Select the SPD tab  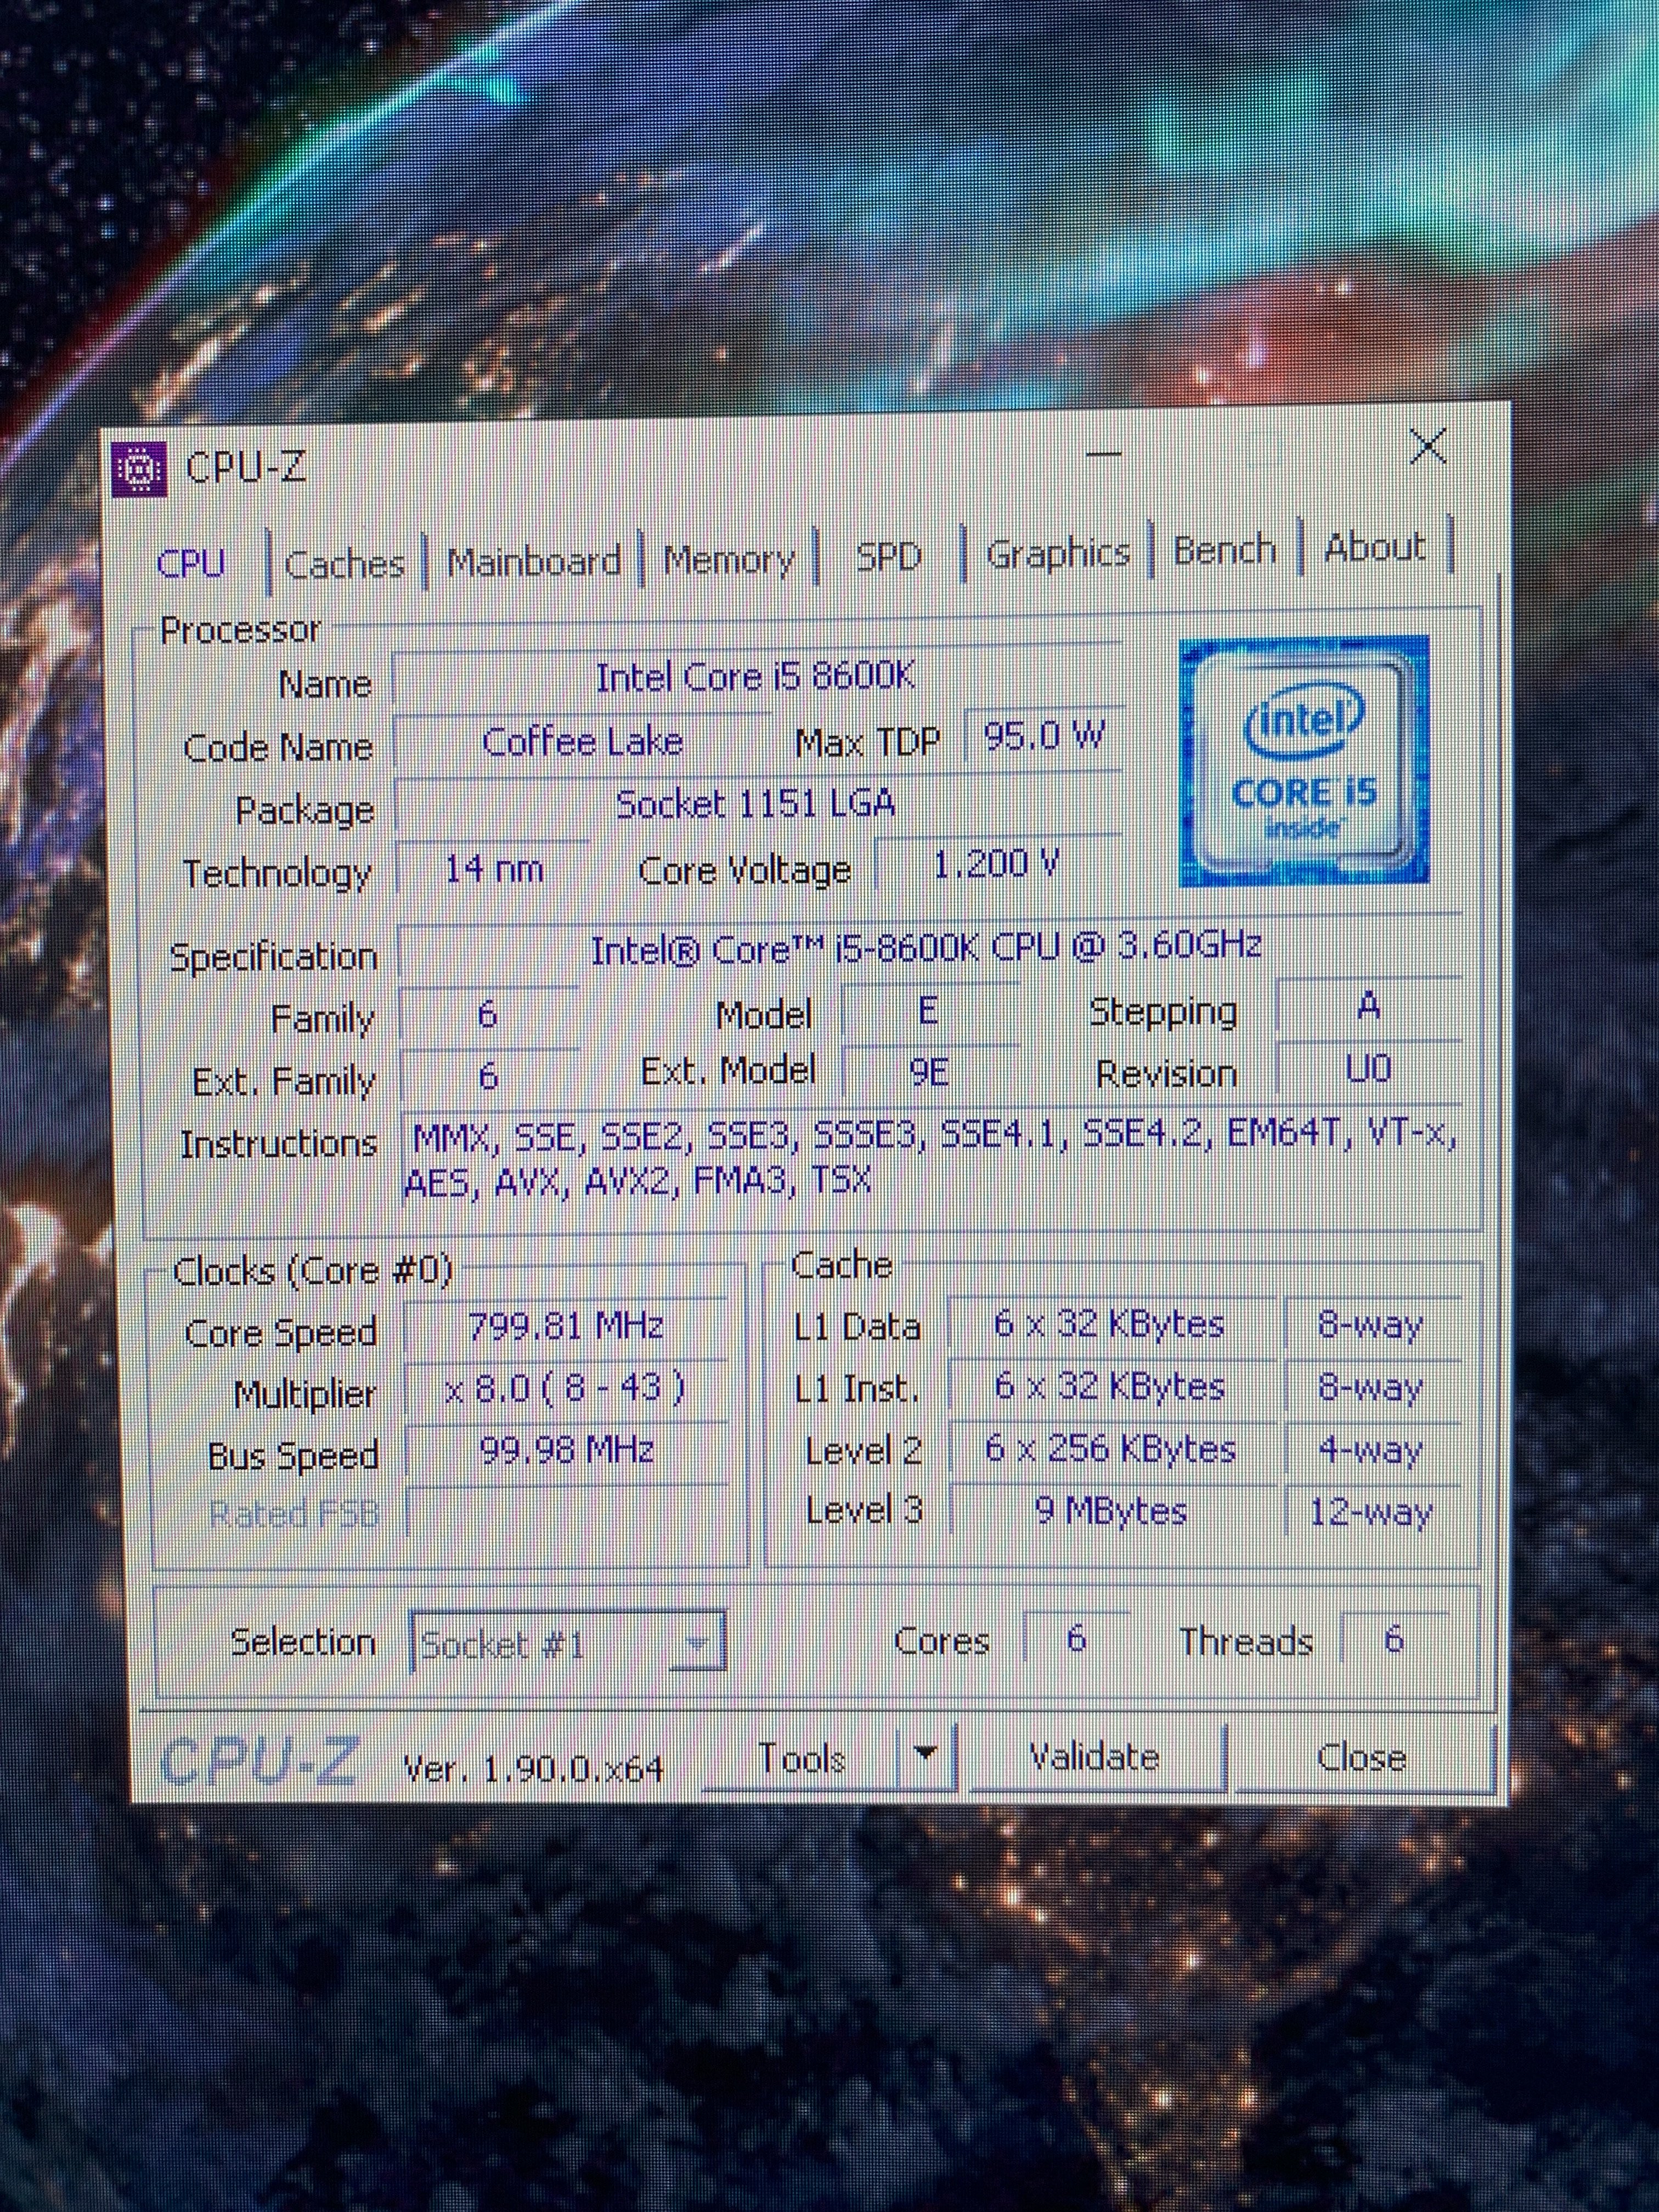click(x=888, y=556)
